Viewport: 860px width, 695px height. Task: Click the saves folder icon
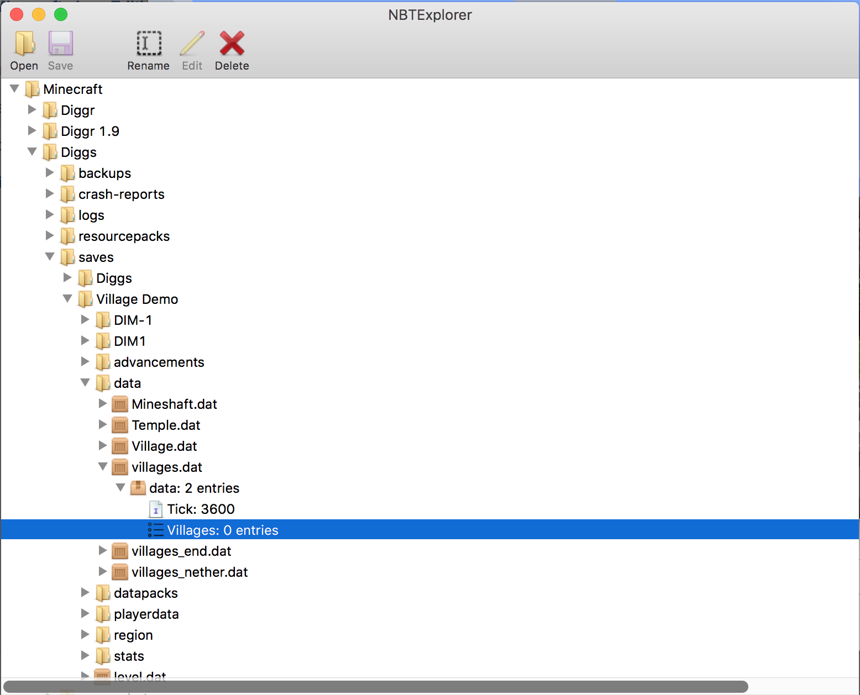coord(67,257)
